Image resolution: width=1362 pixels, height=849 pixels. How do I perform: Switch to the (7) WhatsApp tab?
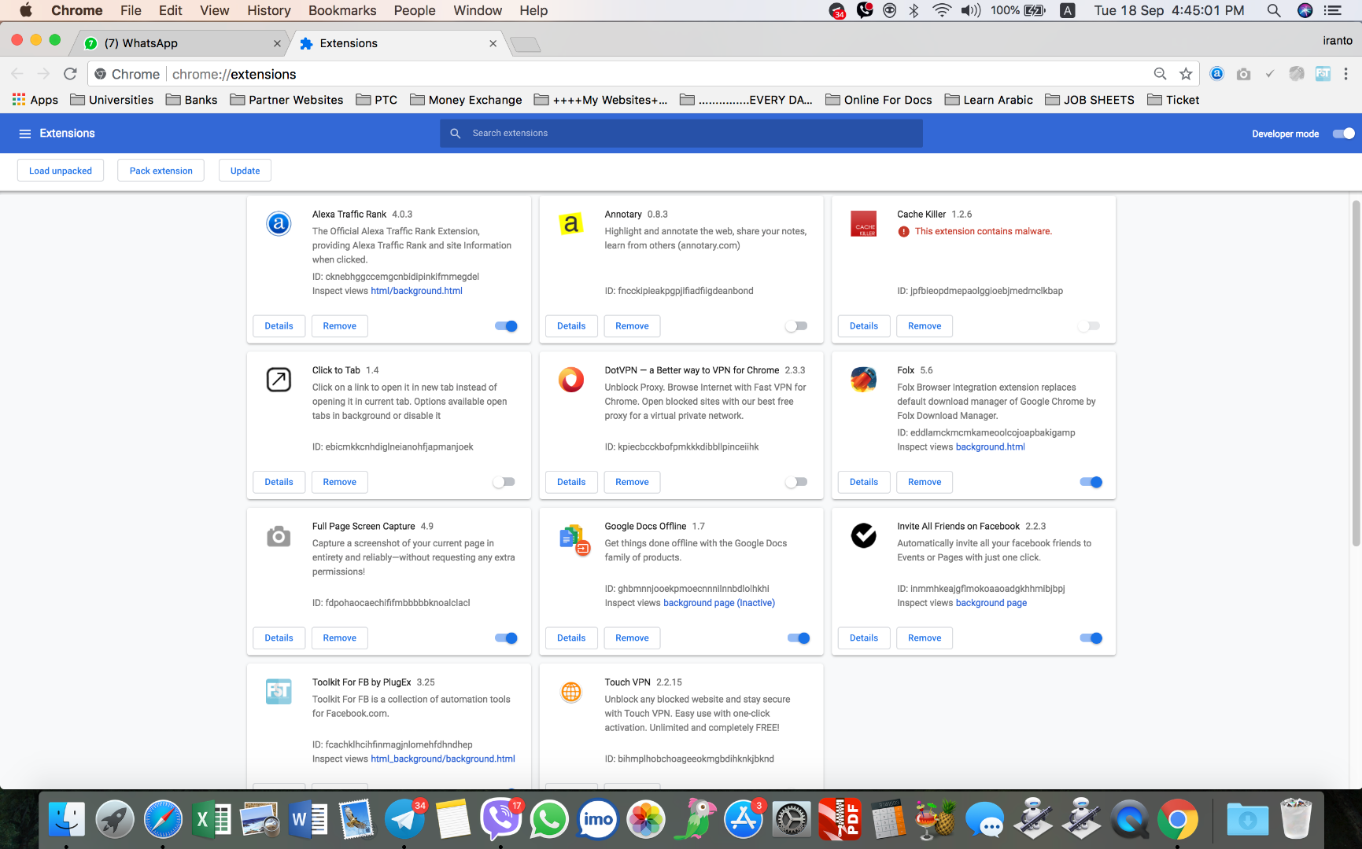[182, 43]
